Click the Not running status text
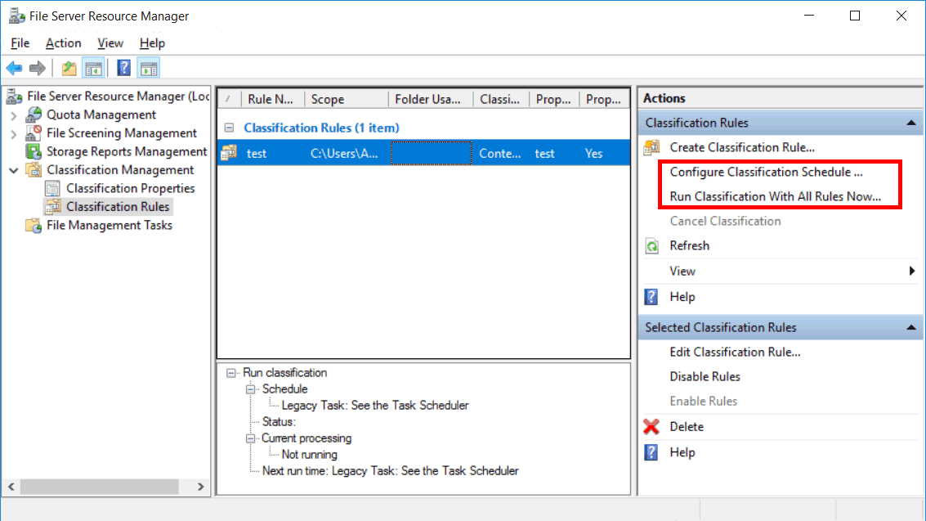Screen dimensions: 926x521 click(310, 455)
